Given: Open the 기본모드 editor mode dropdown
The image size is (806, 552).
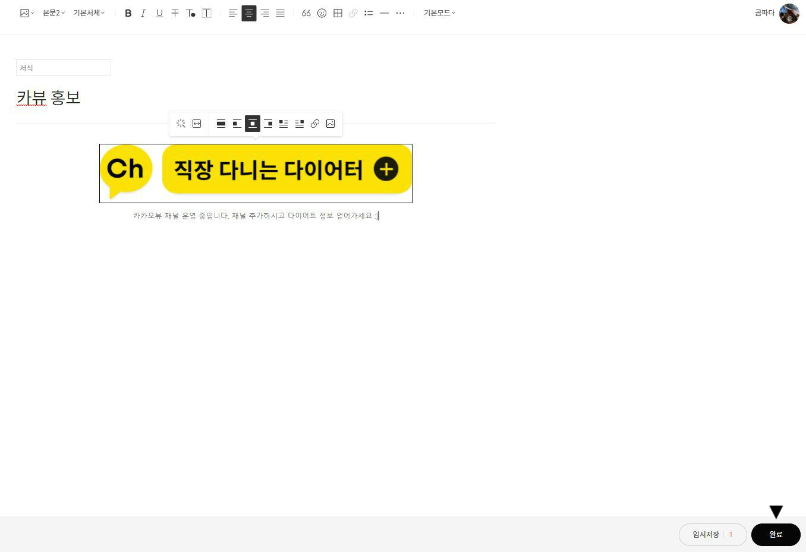Looking at the screenshot, I should click(439, 13).
